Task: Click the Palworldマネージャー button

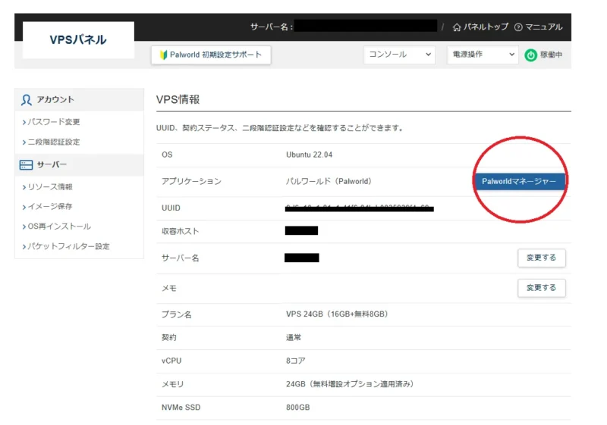Action: [x=519, y=181]
